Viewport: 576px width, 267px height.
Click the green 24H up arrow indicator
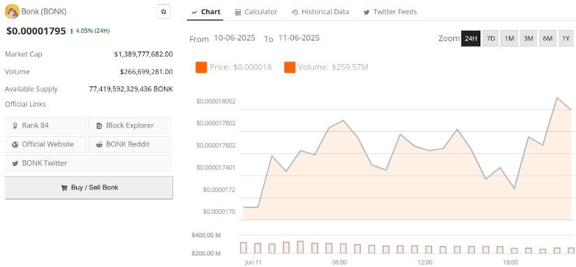[x=71, y=31]
